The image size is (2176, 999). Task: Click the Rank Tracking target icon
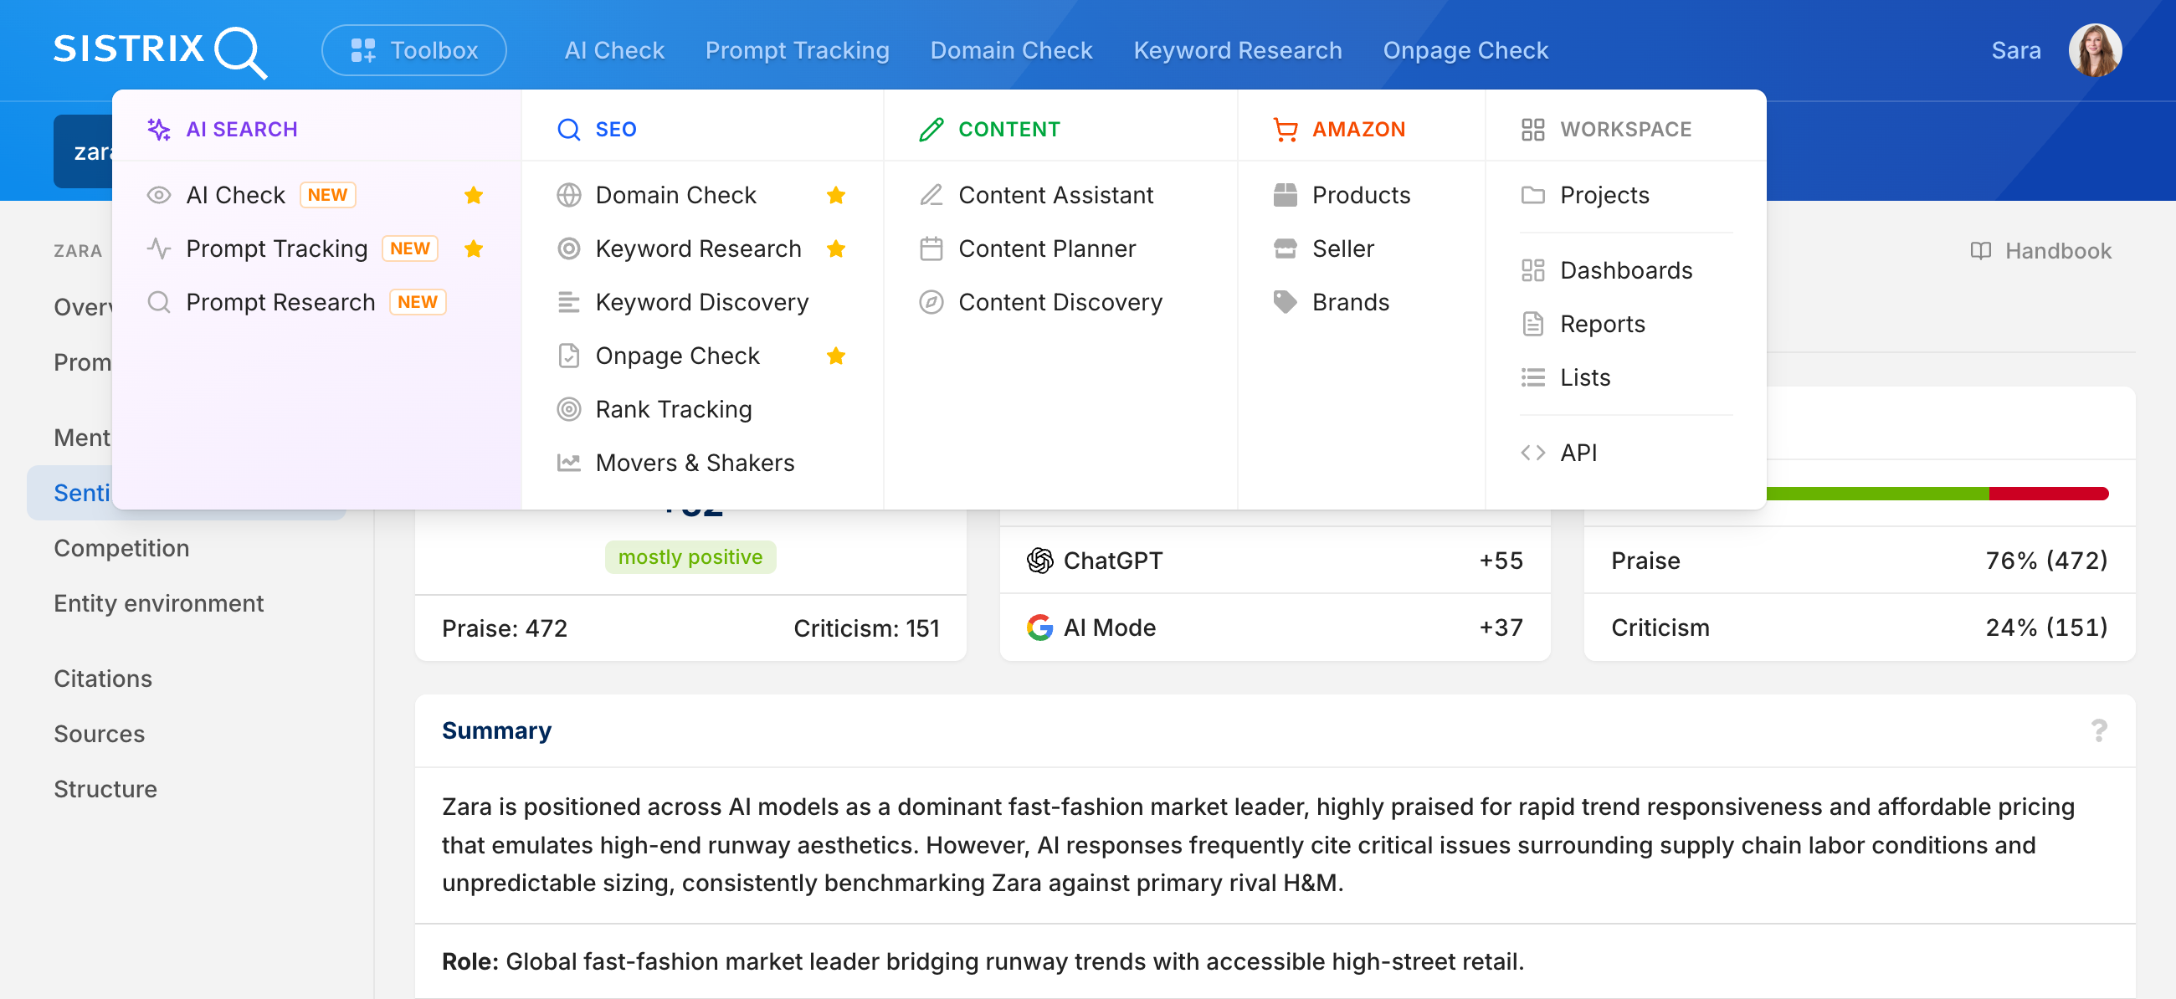(569, 410)
